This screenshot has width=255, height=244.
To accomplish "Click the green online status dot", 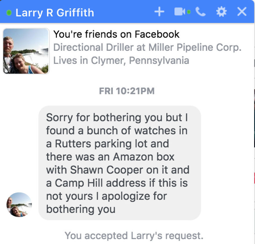I will coord(8,12).
